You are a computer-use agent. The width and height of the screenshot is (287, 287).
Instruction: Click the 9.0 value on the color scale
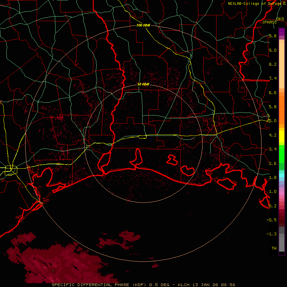click(273, 50)
